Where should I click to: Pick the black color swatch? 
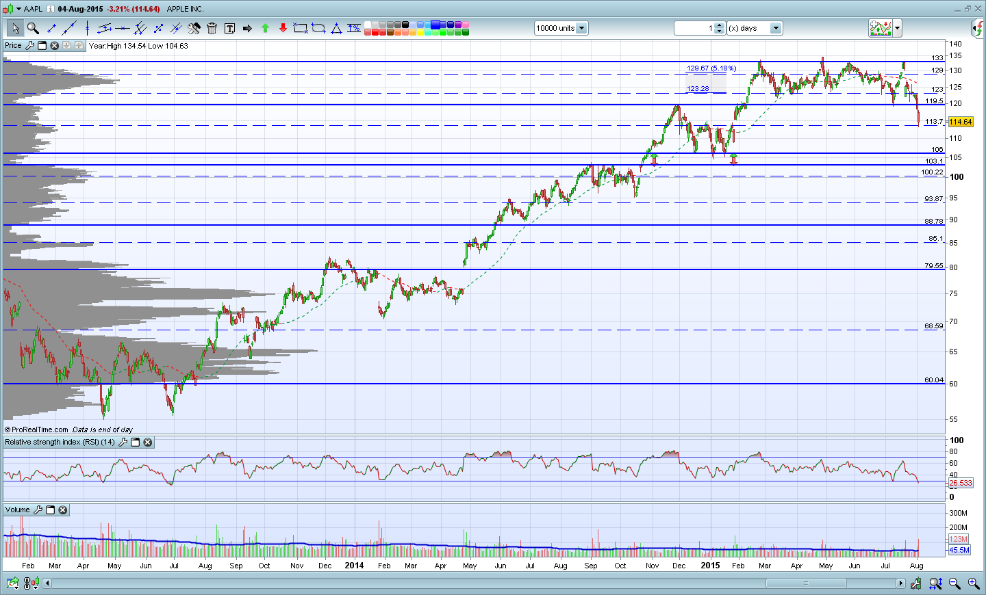[405, 25]
